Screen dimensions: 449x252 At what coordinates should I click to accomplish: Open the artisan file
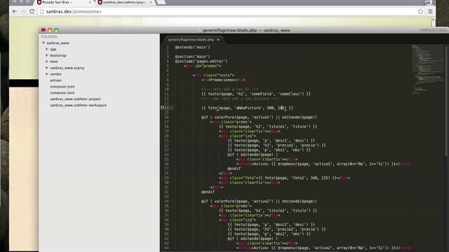56,80
